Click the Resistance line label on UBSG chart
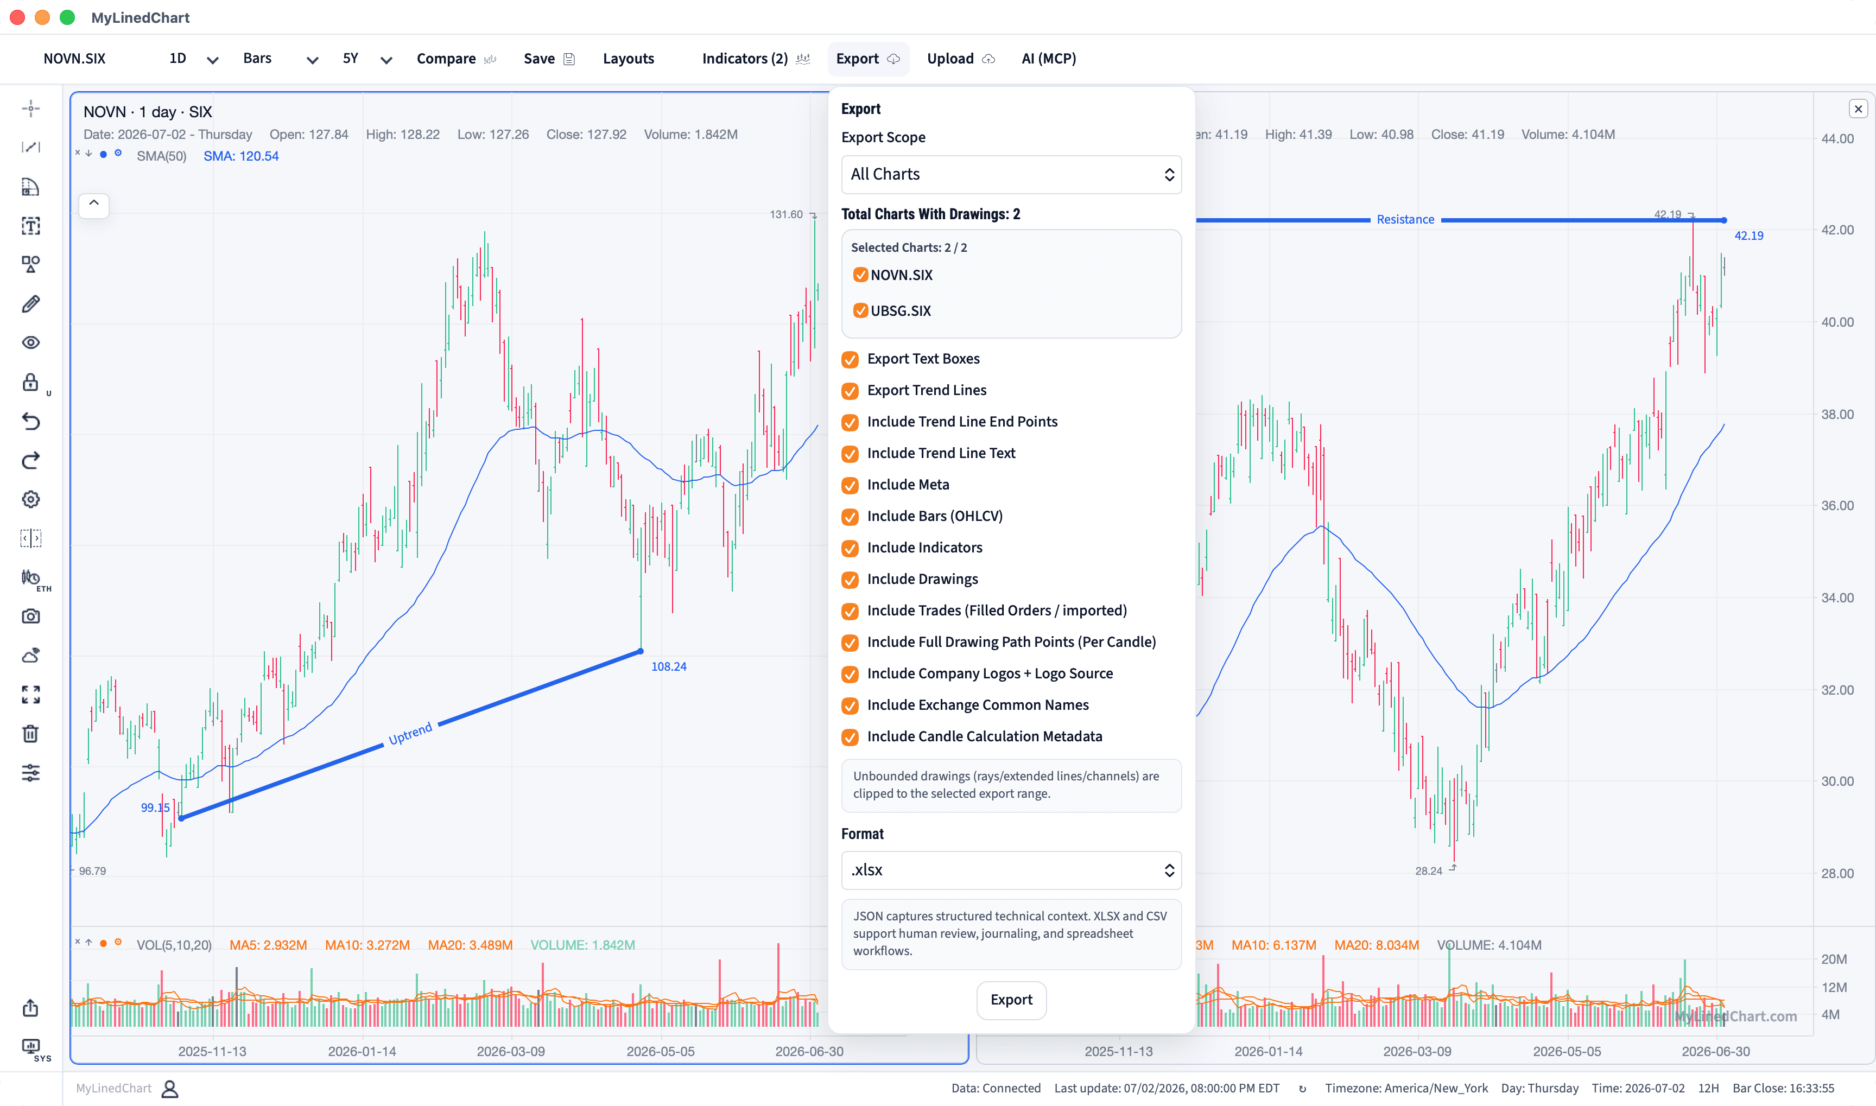 [x=1405, y=220]
